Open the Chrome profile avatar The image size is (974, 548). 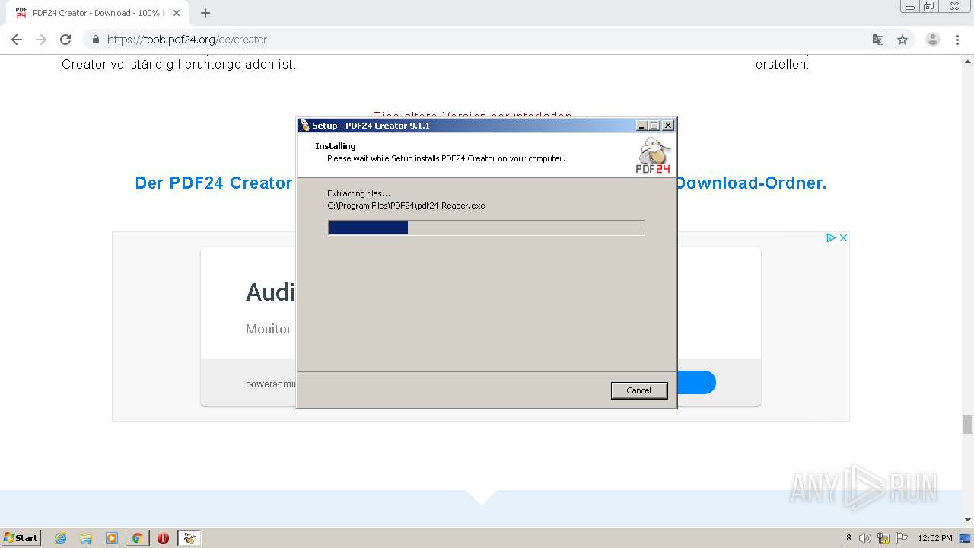pos(933,40)
